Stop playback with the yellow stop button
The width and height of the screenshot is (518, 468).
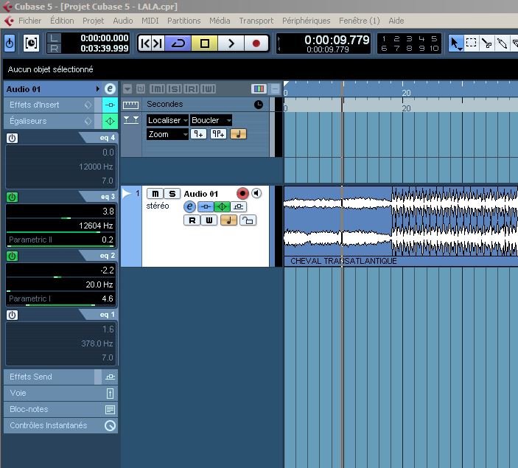pos(205,43)
